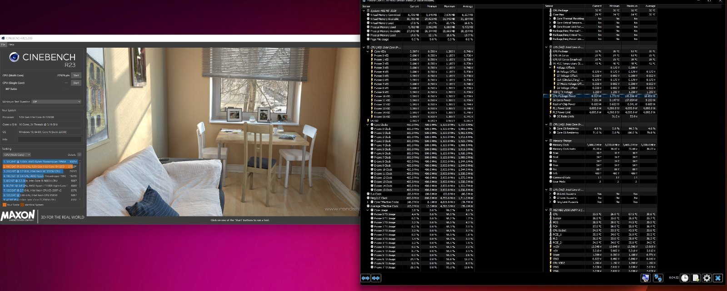Open the CPU (Multi Core) ranking dropdown
The image size is (727, 291).
click(x=17, y=155)
